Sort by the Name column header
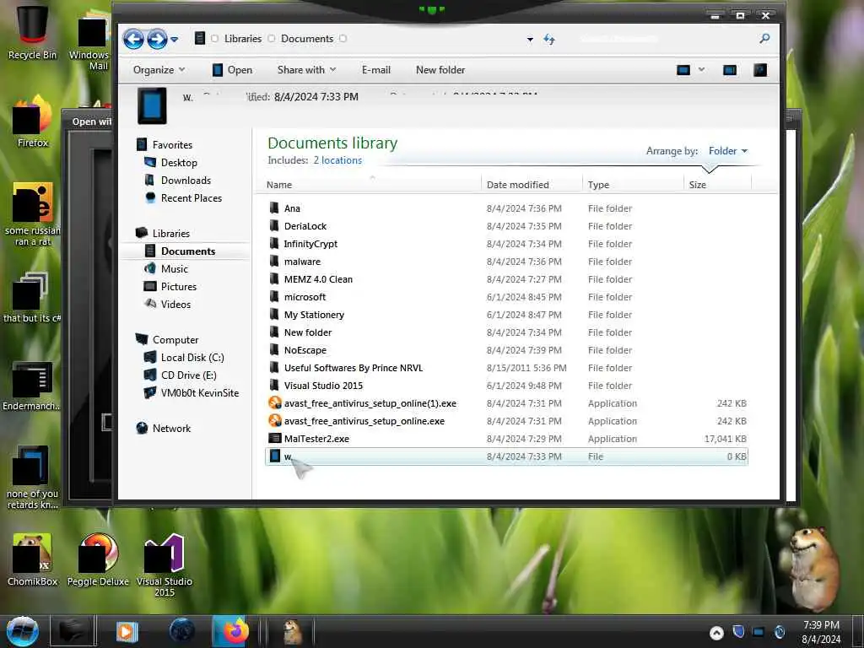Viewport: 864px width, 648px height. pos(370,185)
